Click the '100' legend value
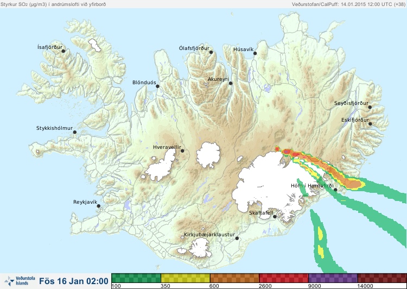The image size is (407, 289). pos(116,286)
